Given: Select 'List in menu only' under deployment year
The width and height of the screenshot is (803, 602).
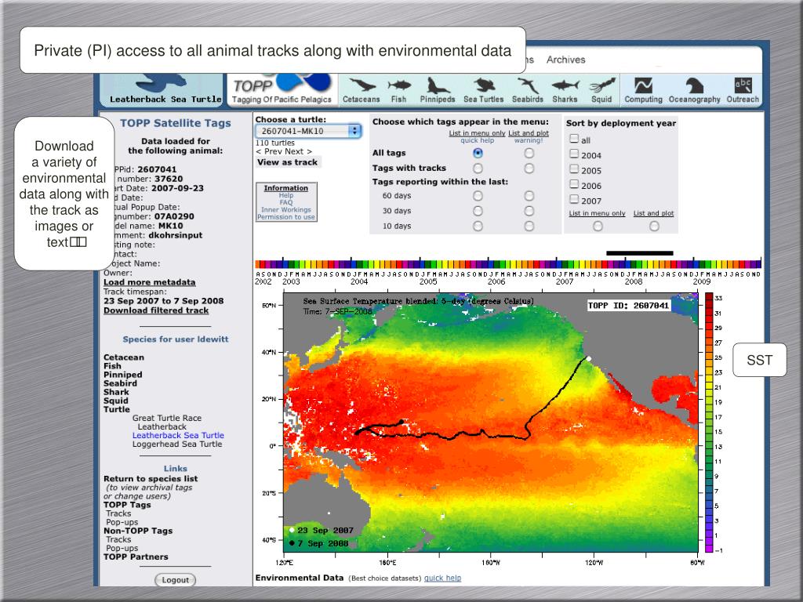Looking at the screenshot, I should pyautogui.click(x=598, y=226).
